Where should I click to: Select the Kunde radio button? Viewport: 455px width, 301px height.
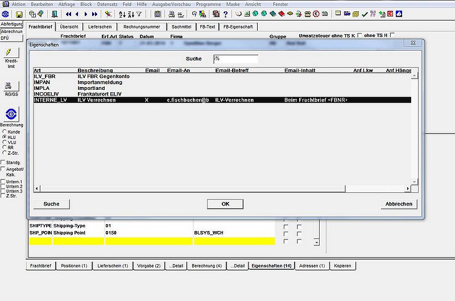(5, 131)
